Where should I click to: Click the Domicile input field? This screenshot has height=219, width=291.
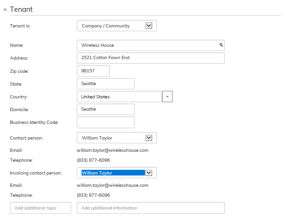pyautogui.click(x=105, y=109)
